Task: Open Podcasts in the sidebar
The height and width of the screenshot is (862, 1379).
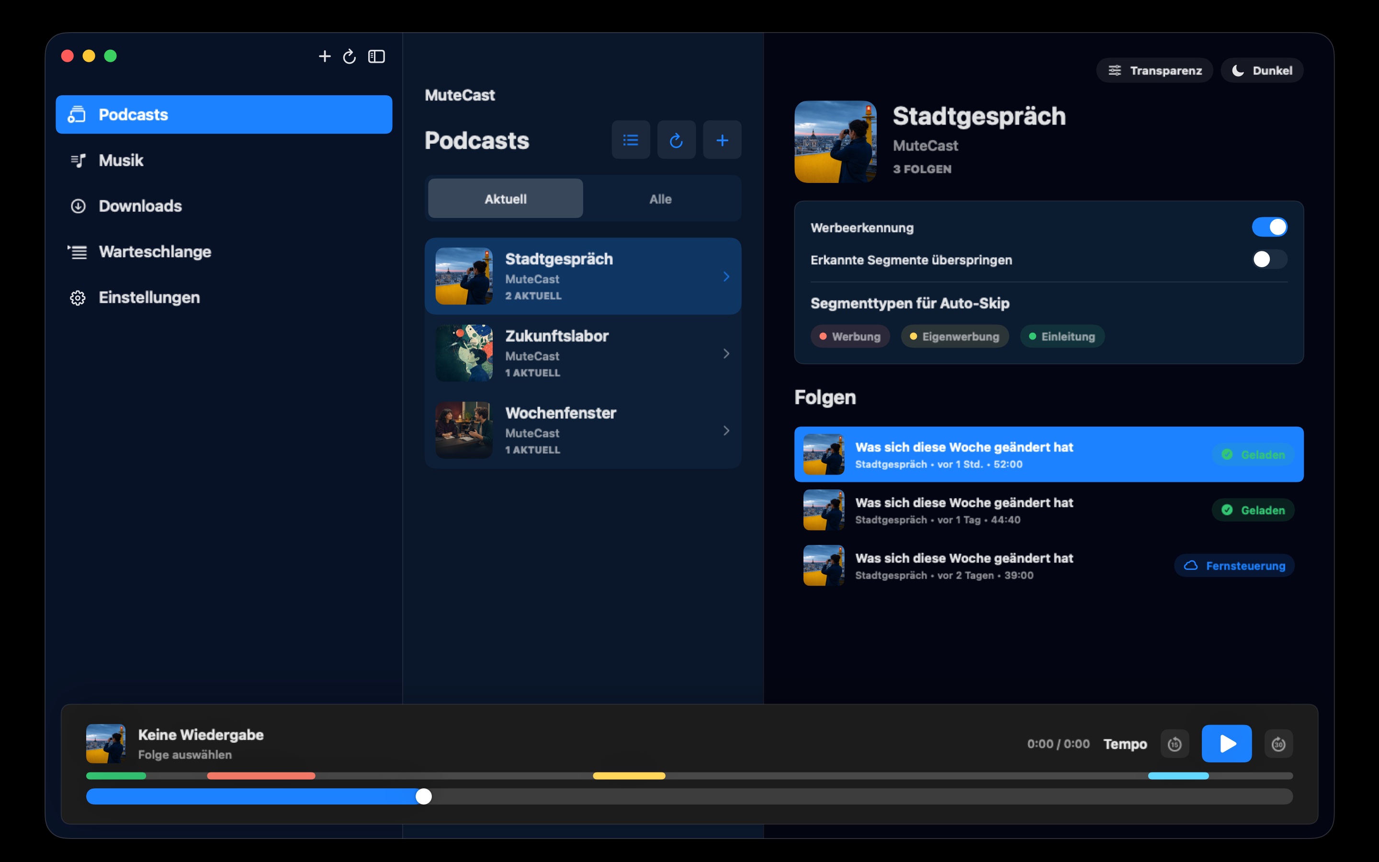Action: click(x=224, y=114)
